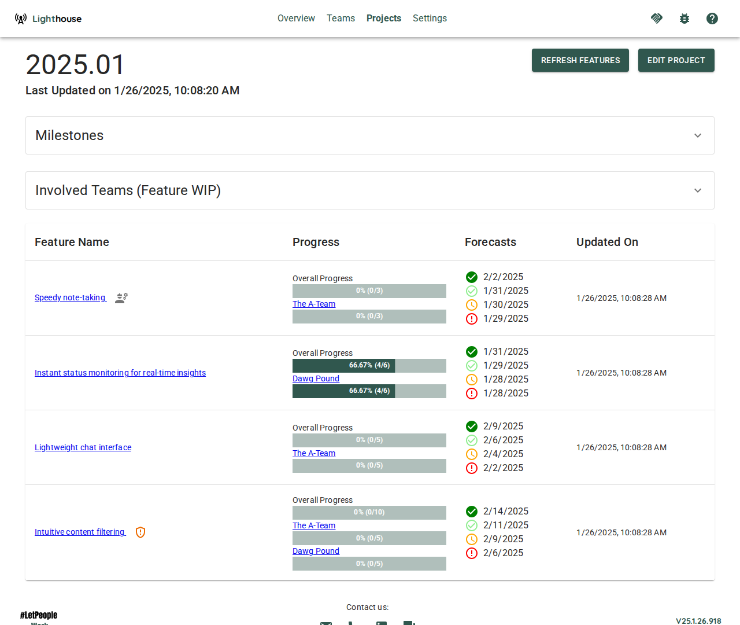Image resolution: width=740 pixels, height=625 pixels.
Task: Click the Refresh Features button
Action: pyautogui.click(x=580, y=60)
